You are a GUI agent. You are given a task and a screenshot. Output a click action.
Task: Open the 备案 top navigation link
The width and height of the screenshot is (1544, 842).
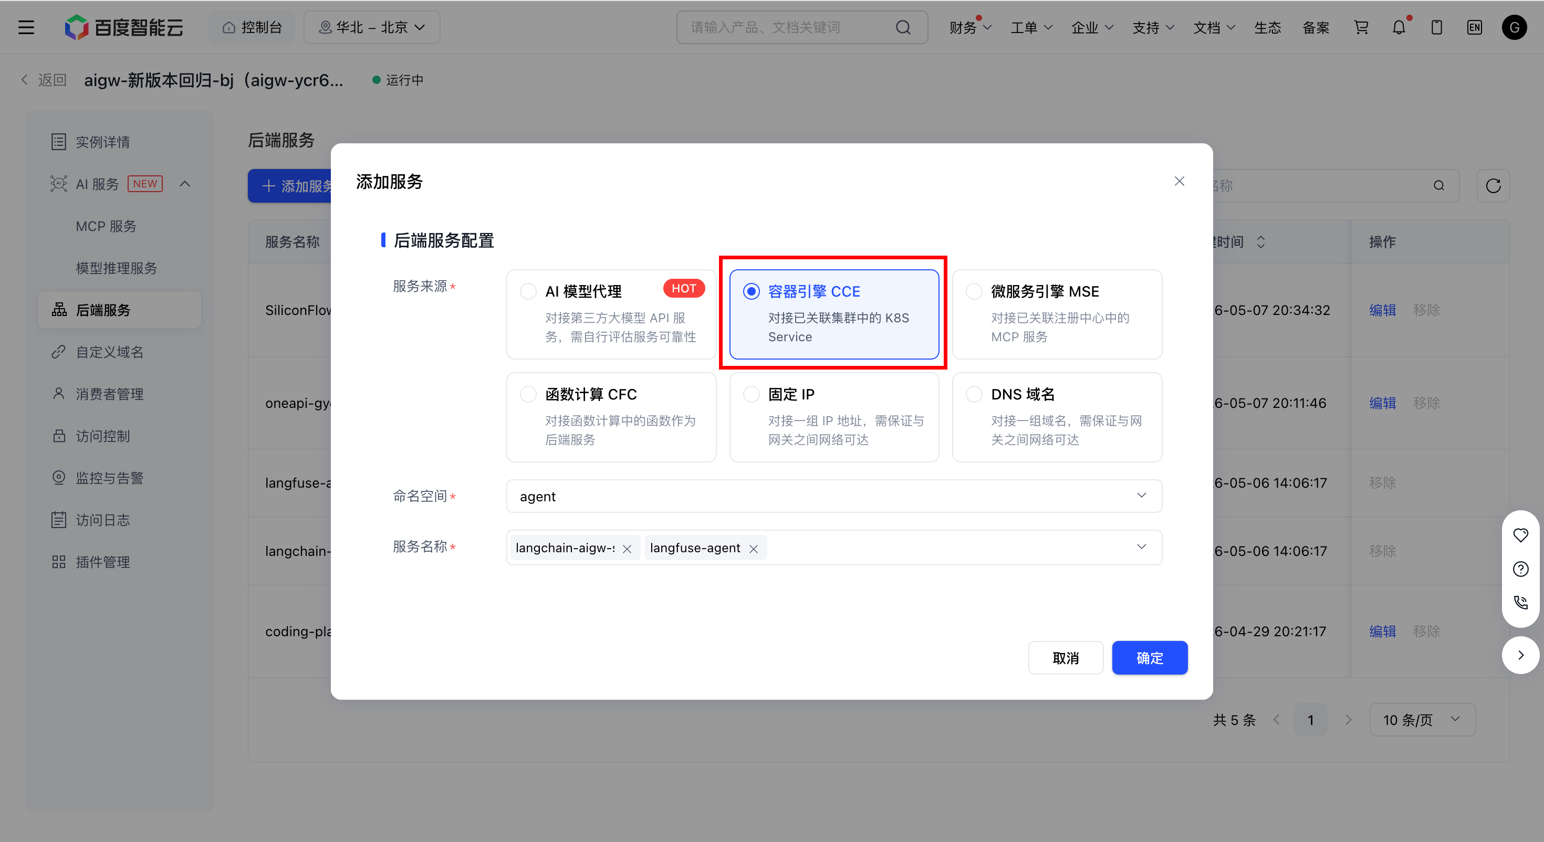click(1316, 28)
